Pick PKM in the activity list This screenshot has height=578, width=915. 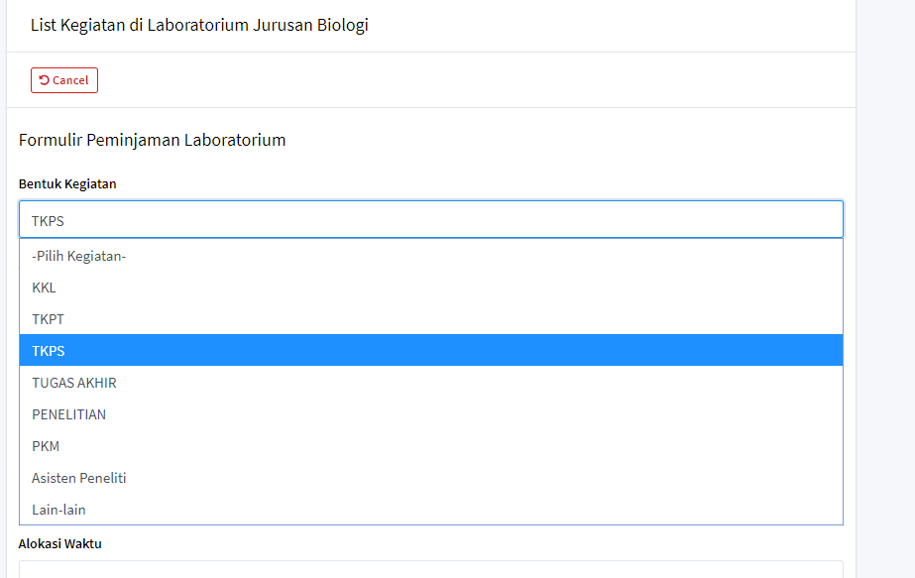click(46, 446)
